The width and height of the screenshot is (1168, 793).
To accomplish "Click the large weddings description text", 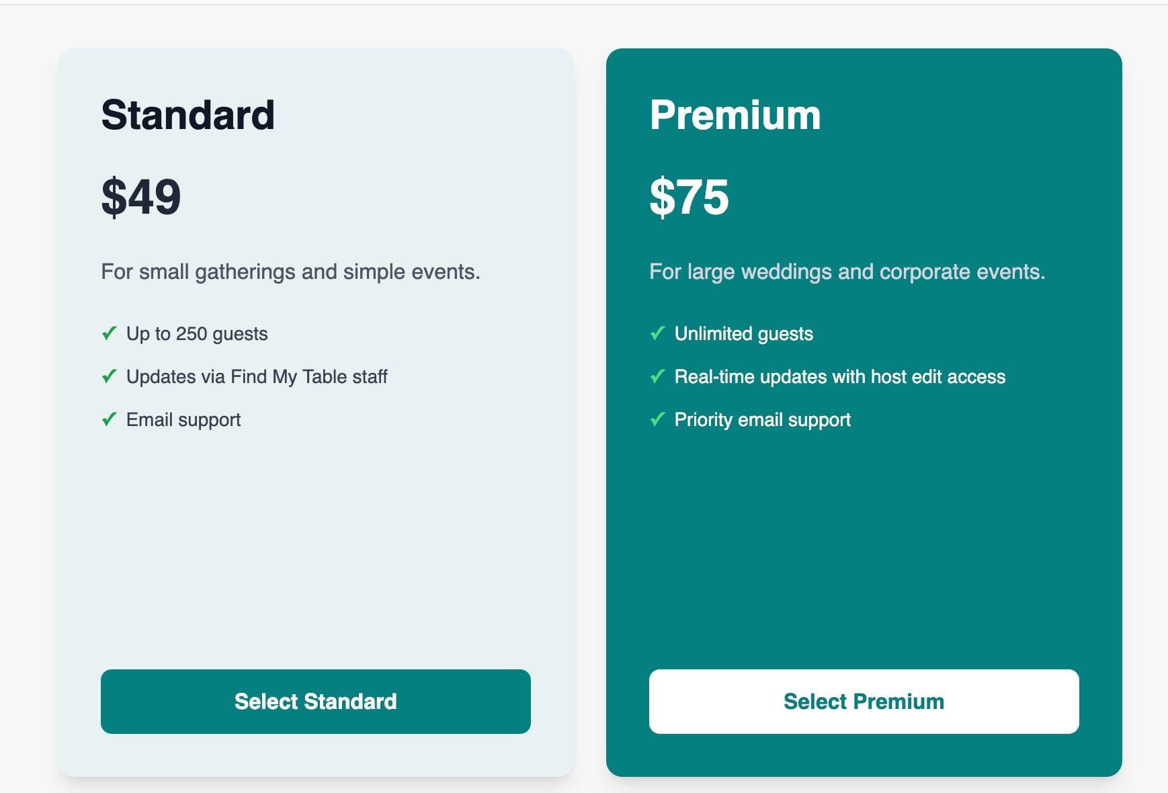I will coord(847,272).
